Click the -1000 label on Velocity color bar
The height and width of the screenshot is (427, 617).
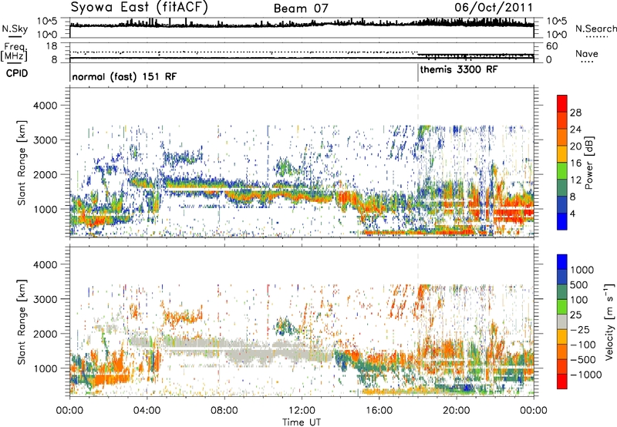(586, 375)
